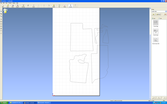Click the system tray clock
Image resolution: width=167 pixels, height=104 pixels.
tap(164, 103)
